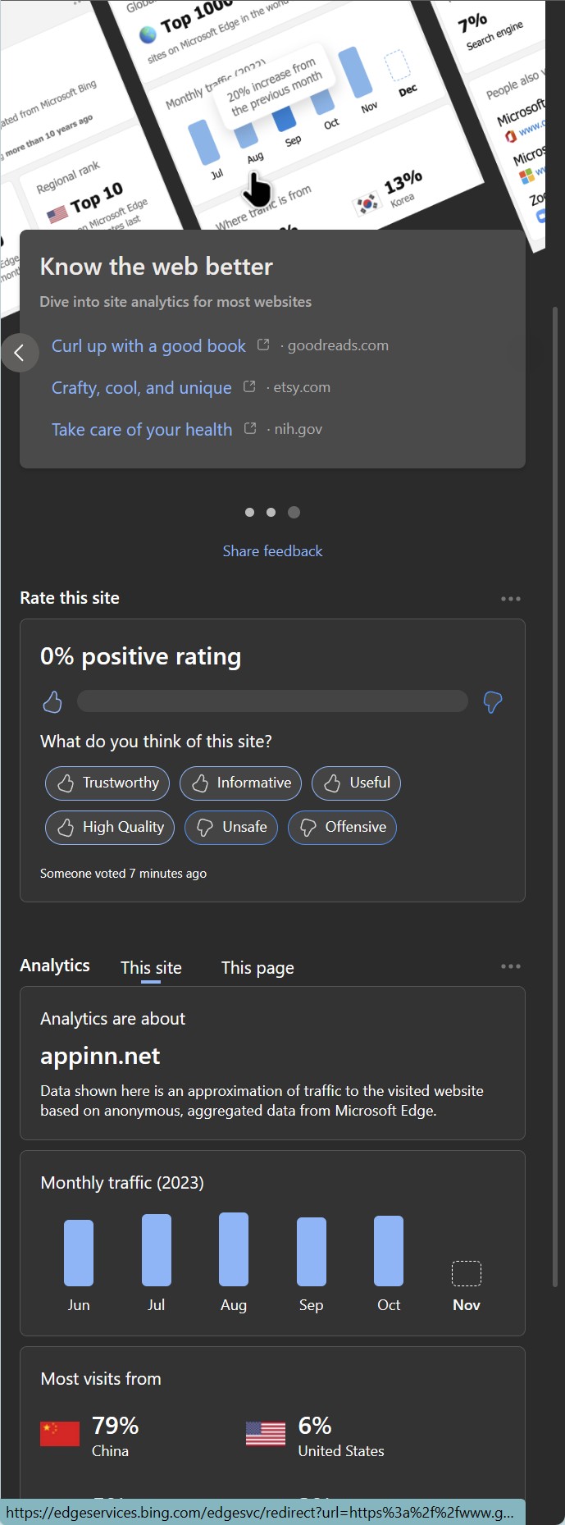Click the August monthly traffic bar

coord(234,1249)
